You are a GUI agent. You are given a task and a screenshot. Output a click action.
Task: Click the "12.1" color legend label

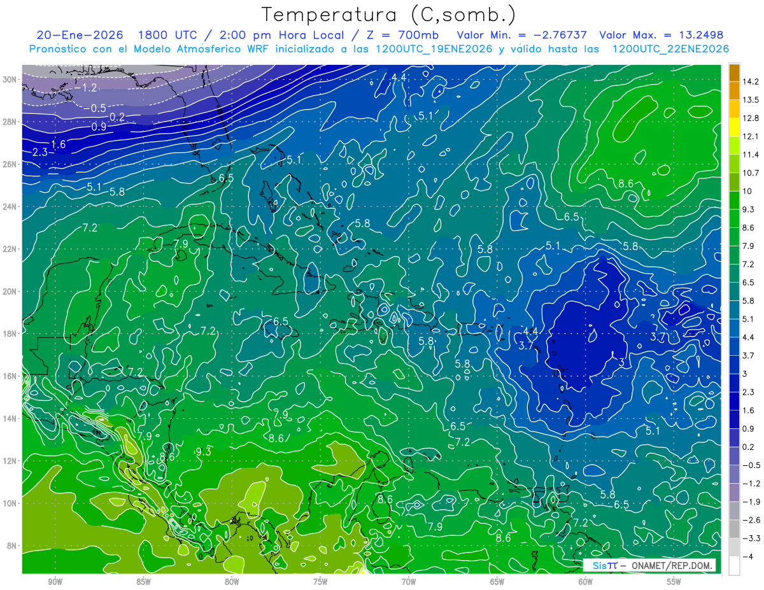point(751,136)
